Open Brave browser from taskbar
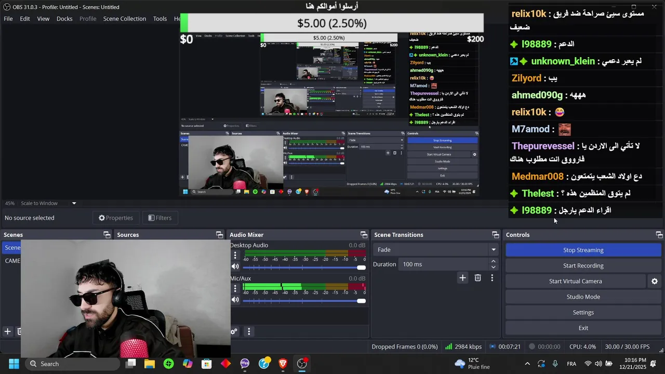 tap(283, 364)
